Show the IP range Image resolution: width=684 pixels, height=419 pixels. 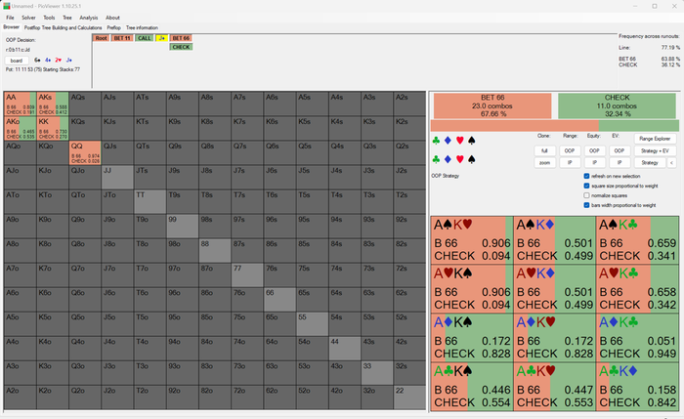point(570,163)
